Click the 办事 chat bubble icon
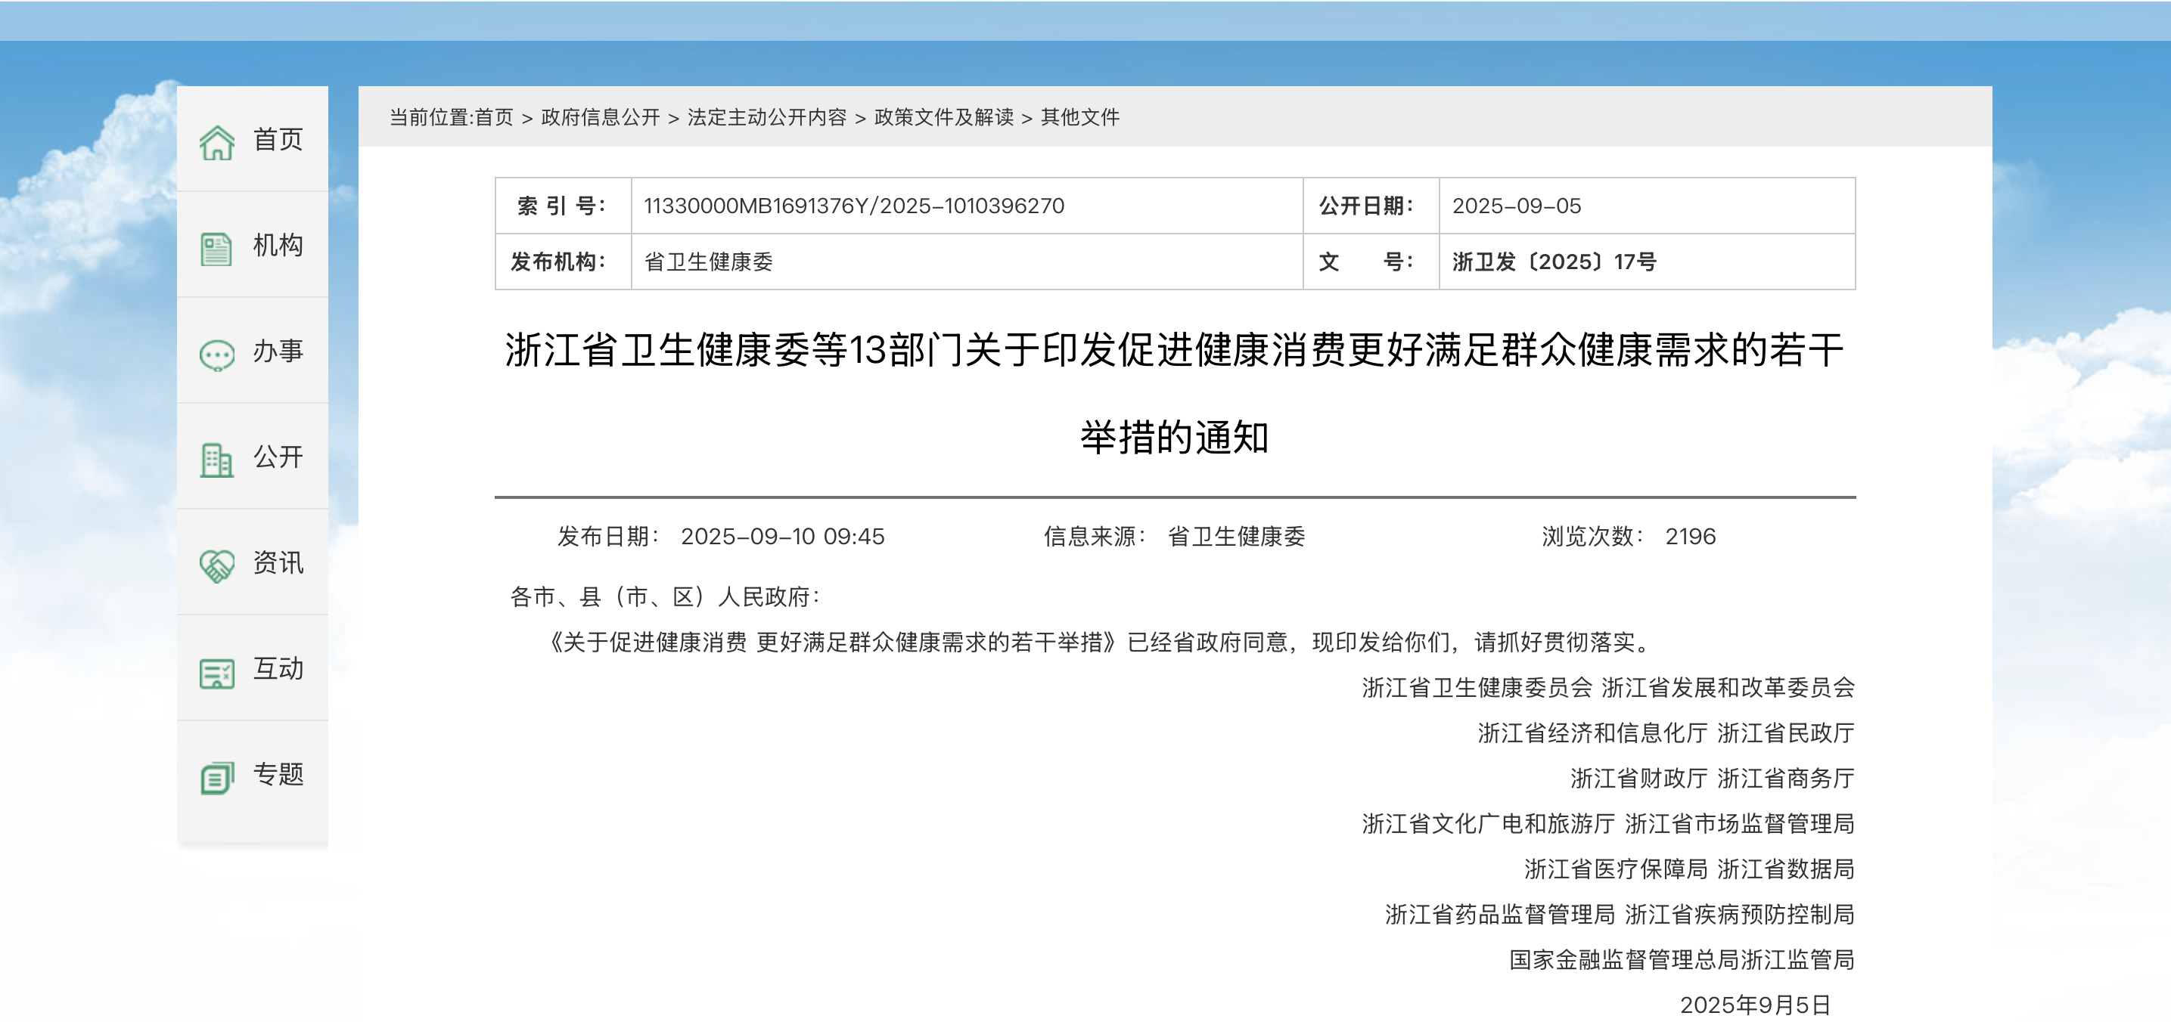 pyautogui.click(x=216, y=355)
